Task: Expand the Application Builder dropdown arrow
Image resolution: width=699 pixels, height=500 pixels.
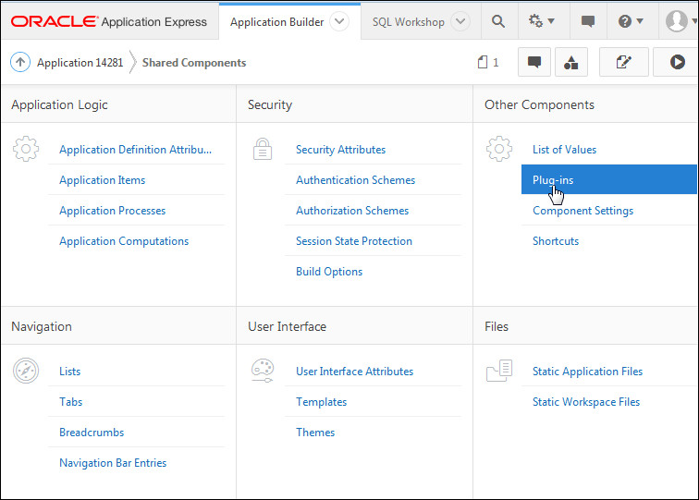Action: point(338,21)
